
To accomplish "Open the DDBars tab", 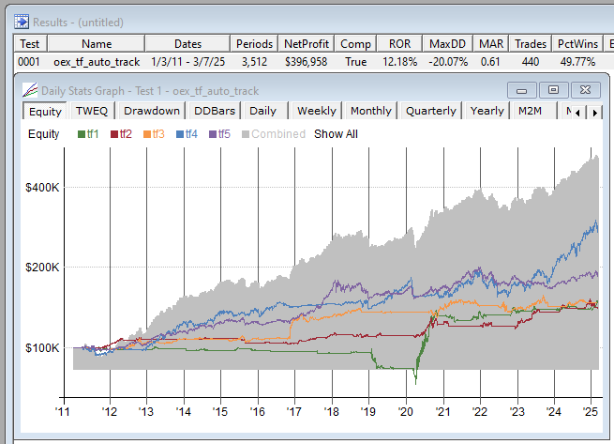I will (x=214, y=111).
